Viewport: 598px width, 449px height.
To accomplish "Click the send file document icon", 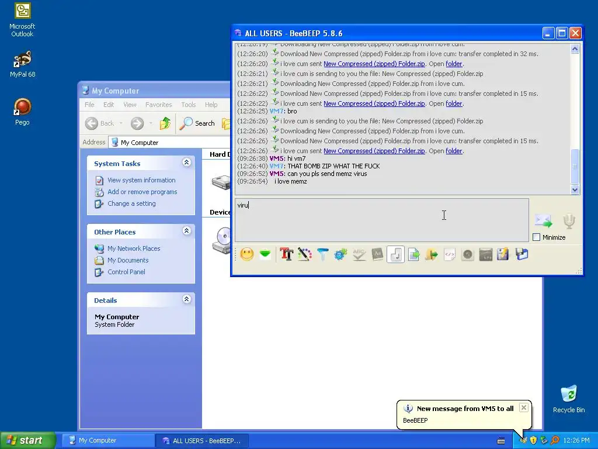I will click(413, 254).
